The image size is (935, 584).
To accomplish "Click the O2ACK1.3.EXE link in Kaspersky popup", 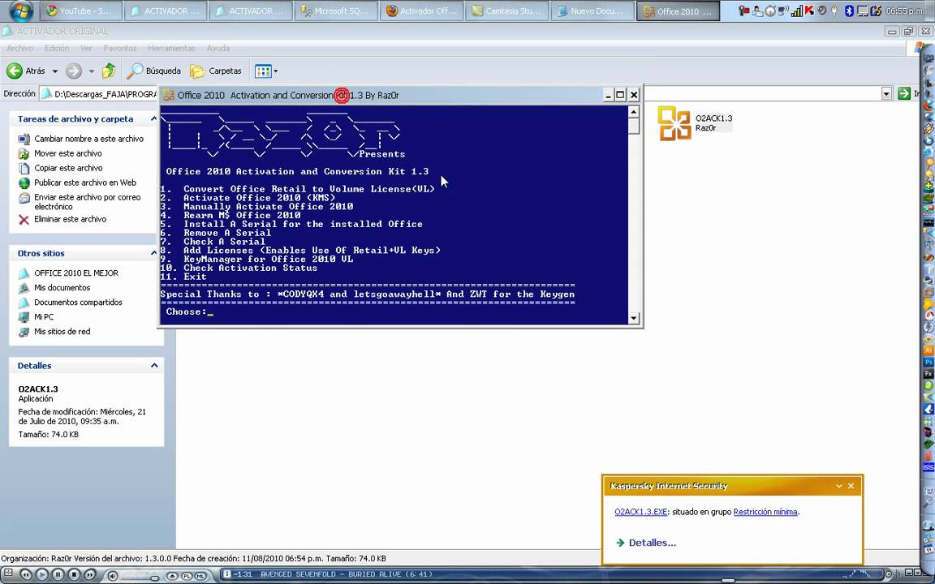I will (x=640, y=512).
